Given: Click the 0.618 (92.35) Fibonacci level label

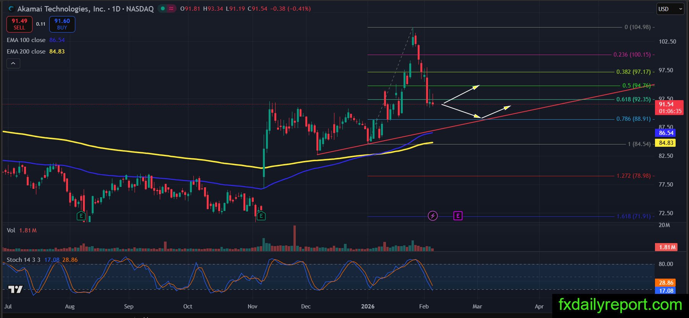Looking at the screenshot, I should click(x=634, y=99).
